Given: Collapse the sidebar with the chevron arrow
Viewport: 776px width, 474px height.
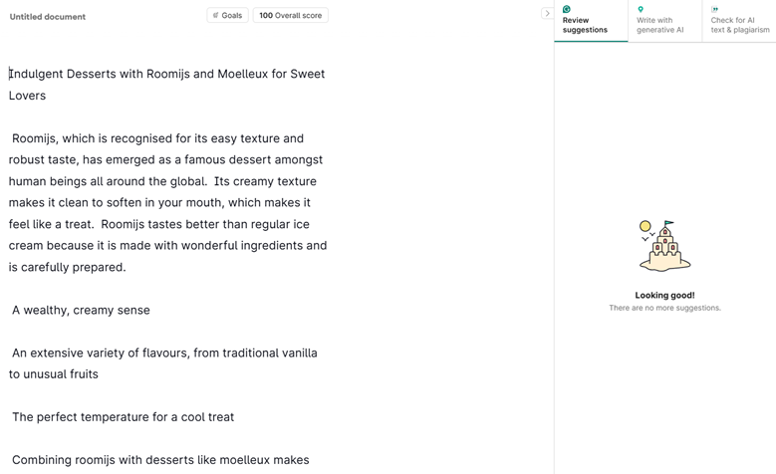Looking at the screenshot, I should [547, 14].
